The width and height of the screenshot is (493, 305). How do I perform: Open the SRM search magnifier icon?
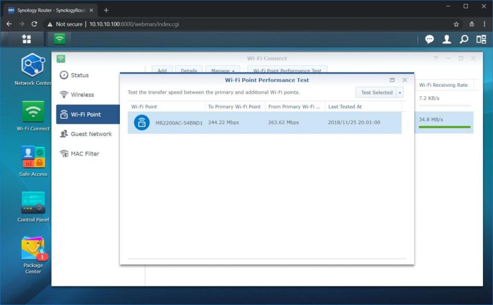coord(464,39)
